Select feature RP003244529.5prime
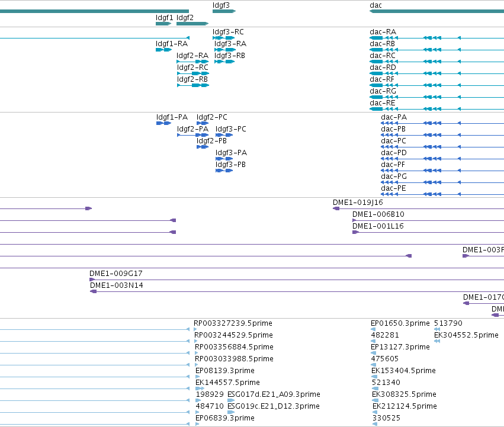The image size is (504, 427). click(196, 341)
